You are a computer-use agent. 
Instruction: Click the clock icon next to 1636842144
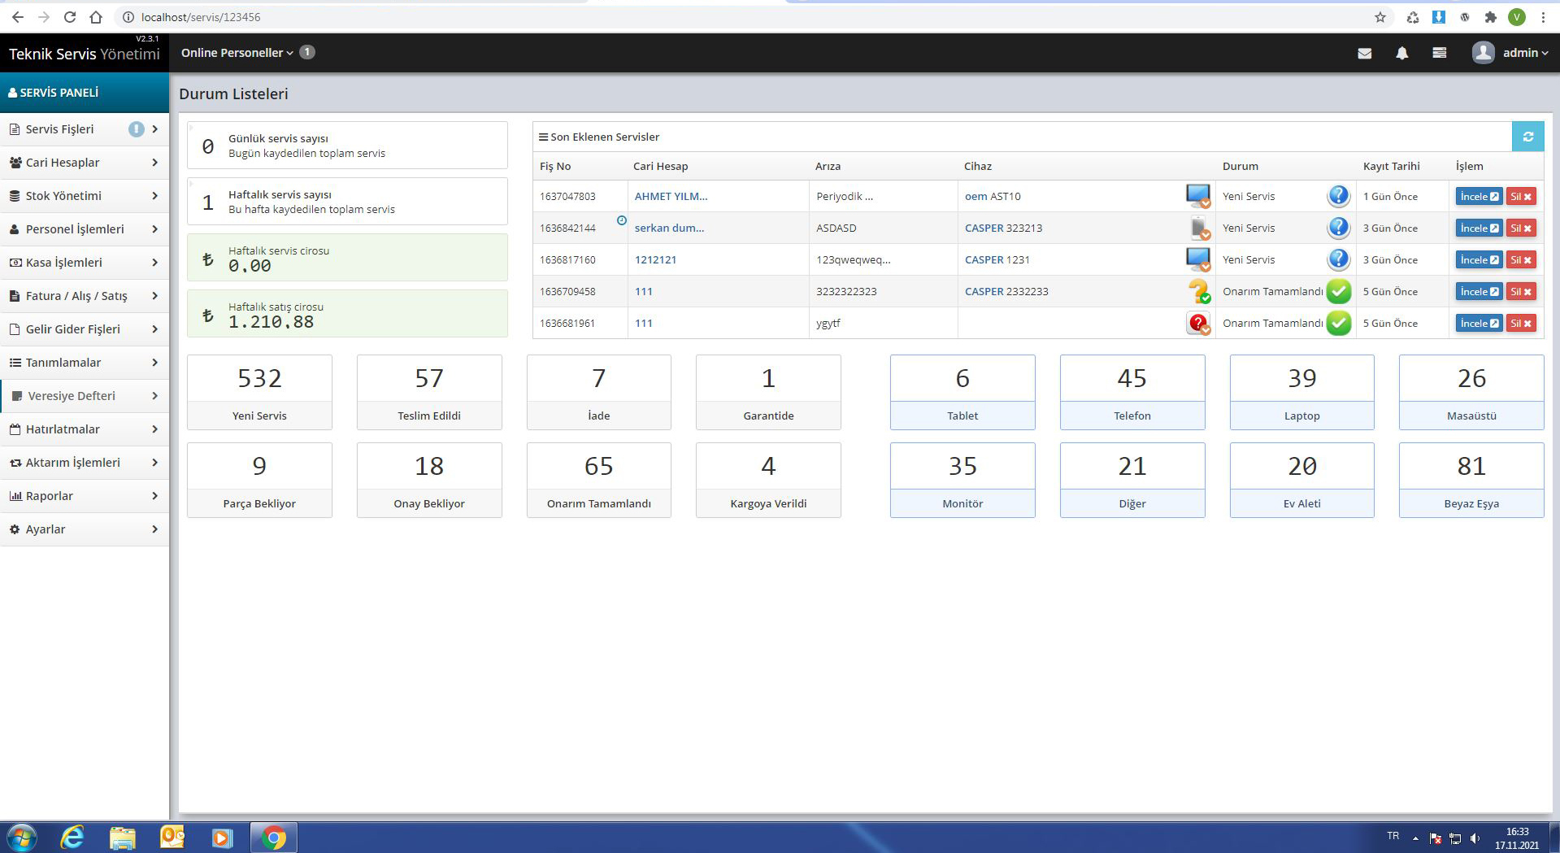pyautogui.click(x=622, y=220)
